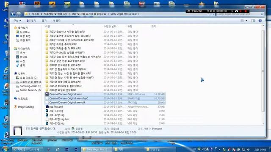
Task: Open the arrow after 컴퓨터 breadcrumb
Action: 41,14
